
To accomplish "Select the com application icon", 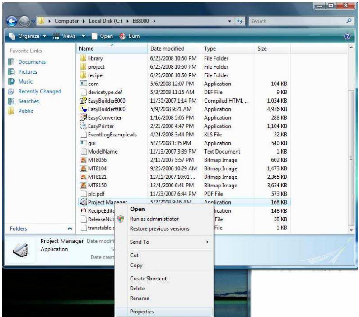I will (x=84, y=84).
